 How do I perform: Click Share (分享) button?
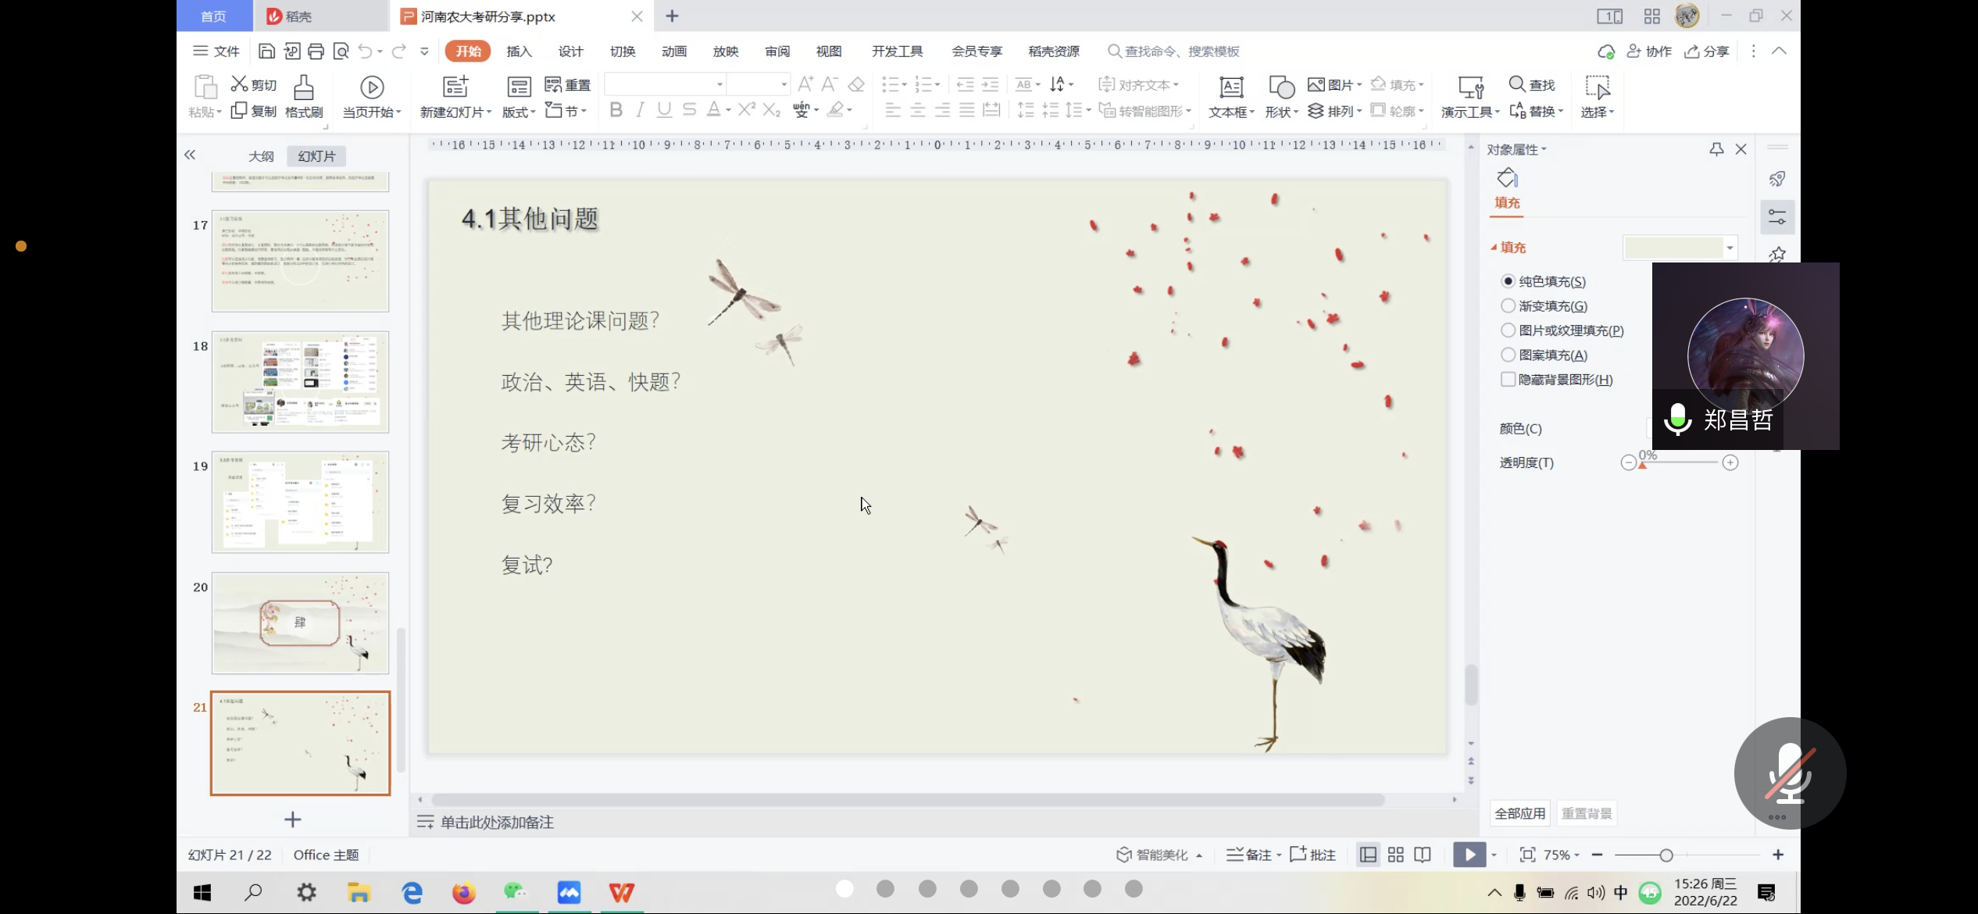1707,52
